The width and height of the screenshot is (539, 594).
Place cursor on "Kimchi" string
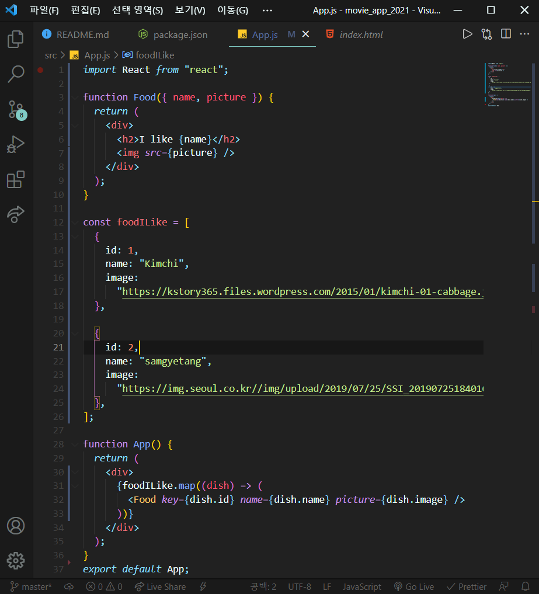(161, 264)
